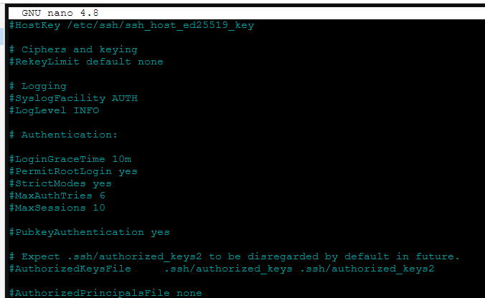Click the #AuthorizedKeysFile keyword
The width and height of the screenshot is (485, 298).
(70, 269)
